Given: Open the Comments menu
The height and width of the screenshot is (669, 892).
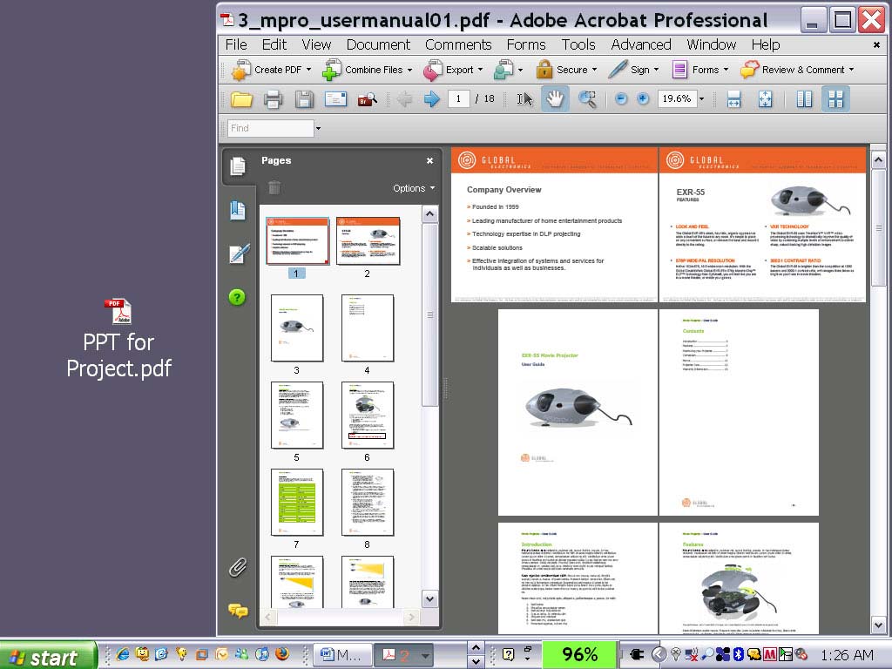Looking at the screenshot, I should pos(458,44).
